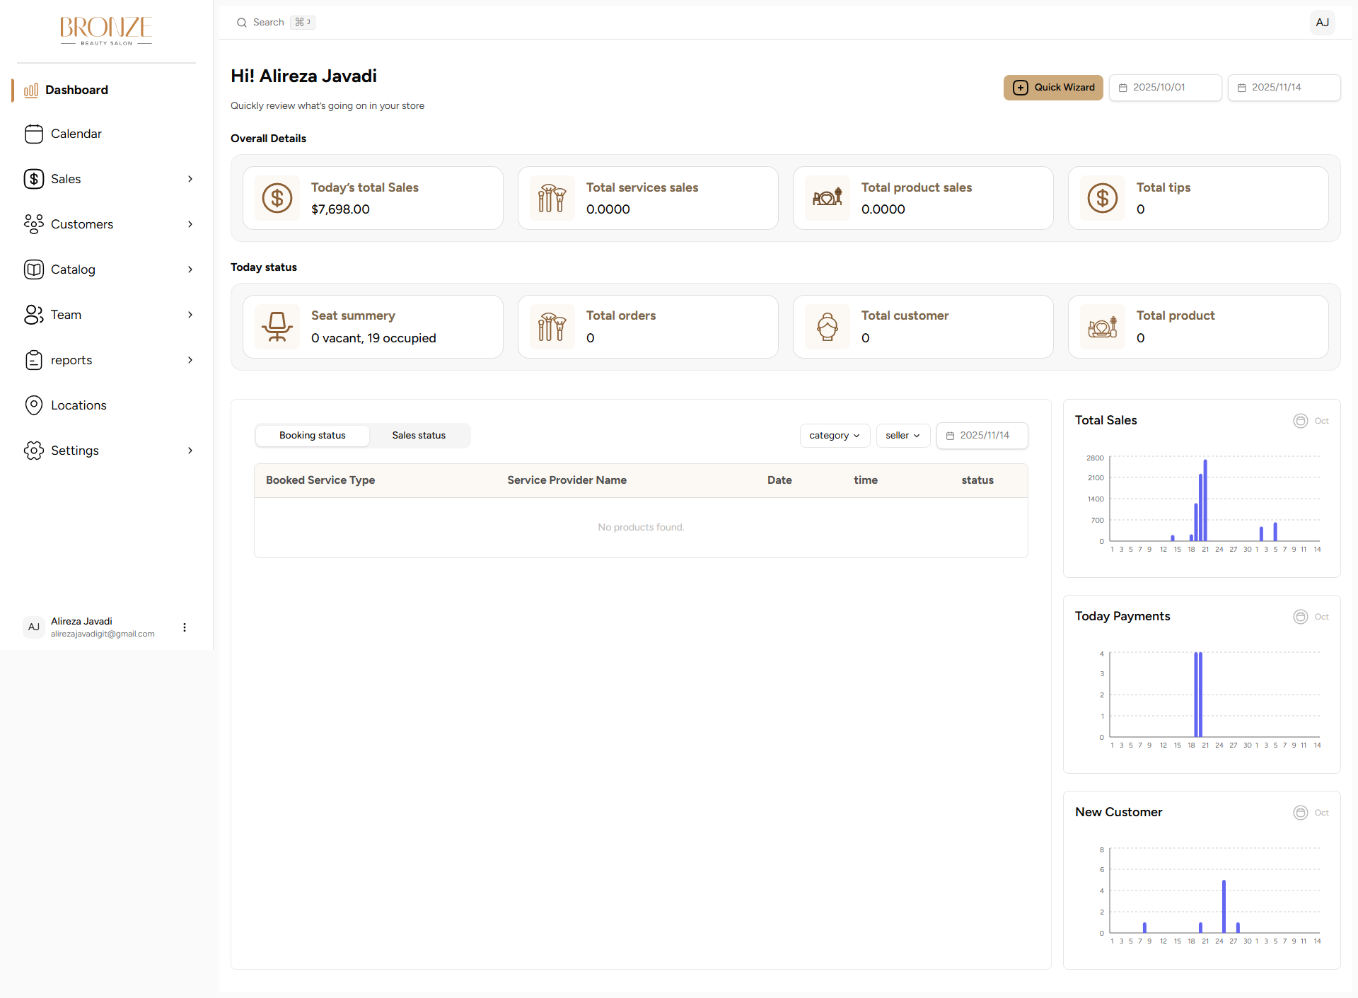Image resolution: width=1358 pixels, height=998 pixels.
Task: Click the Sales dollar icon in the sidebar
Action: click(34, 179)
